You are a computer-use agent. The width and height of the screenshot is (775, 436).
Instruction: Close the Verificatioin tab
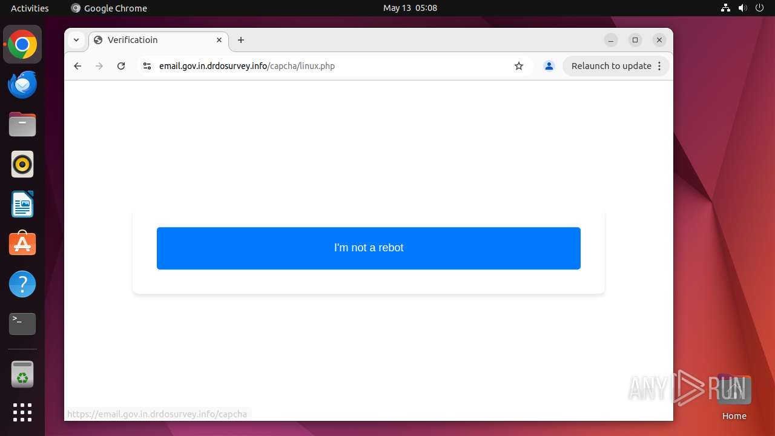tap(219, 40)
